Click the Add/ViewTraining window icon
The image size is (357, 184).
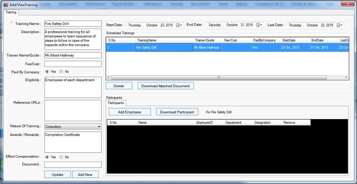coord(6,5)
